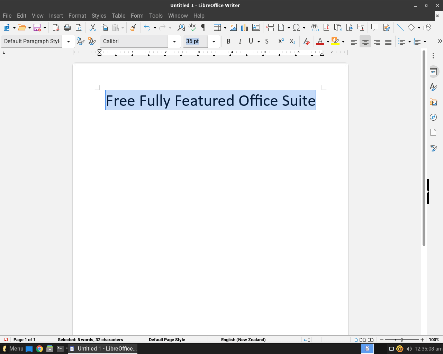The image size is (443, 354).
Task: Toggle formatting marks pilcrow button
Action: click(x=204, y=28)
